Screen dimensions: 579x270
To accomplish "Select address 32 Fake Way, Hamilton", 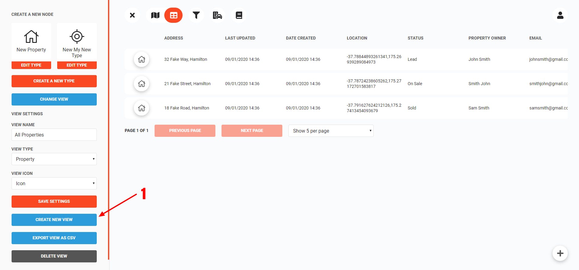I will point(186,59).
